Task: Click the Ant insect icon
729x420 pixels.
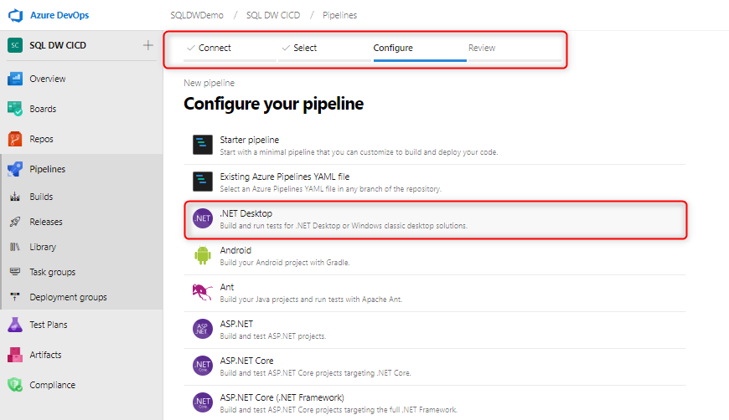Action: click(x=203, y=292)
